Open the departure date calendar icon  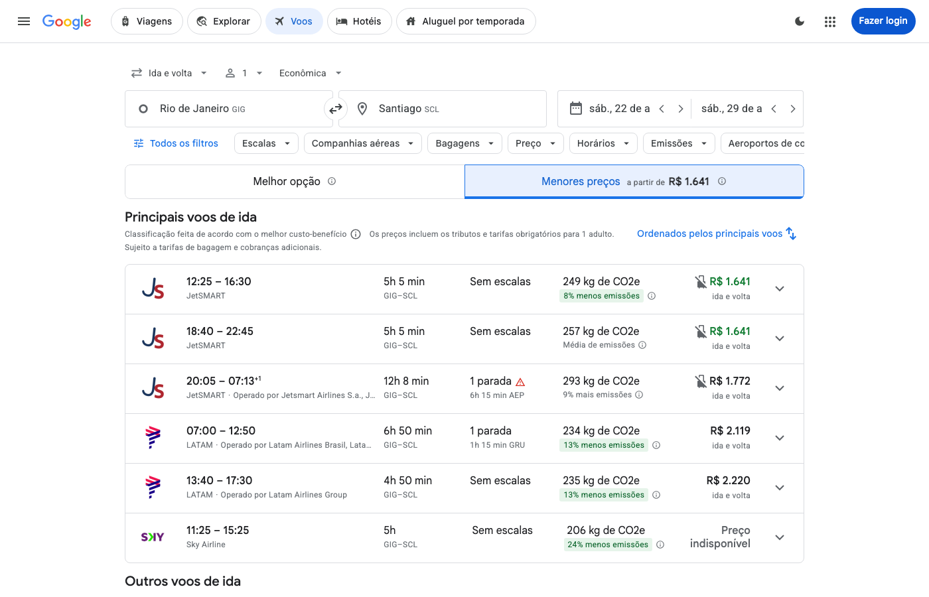576,108
